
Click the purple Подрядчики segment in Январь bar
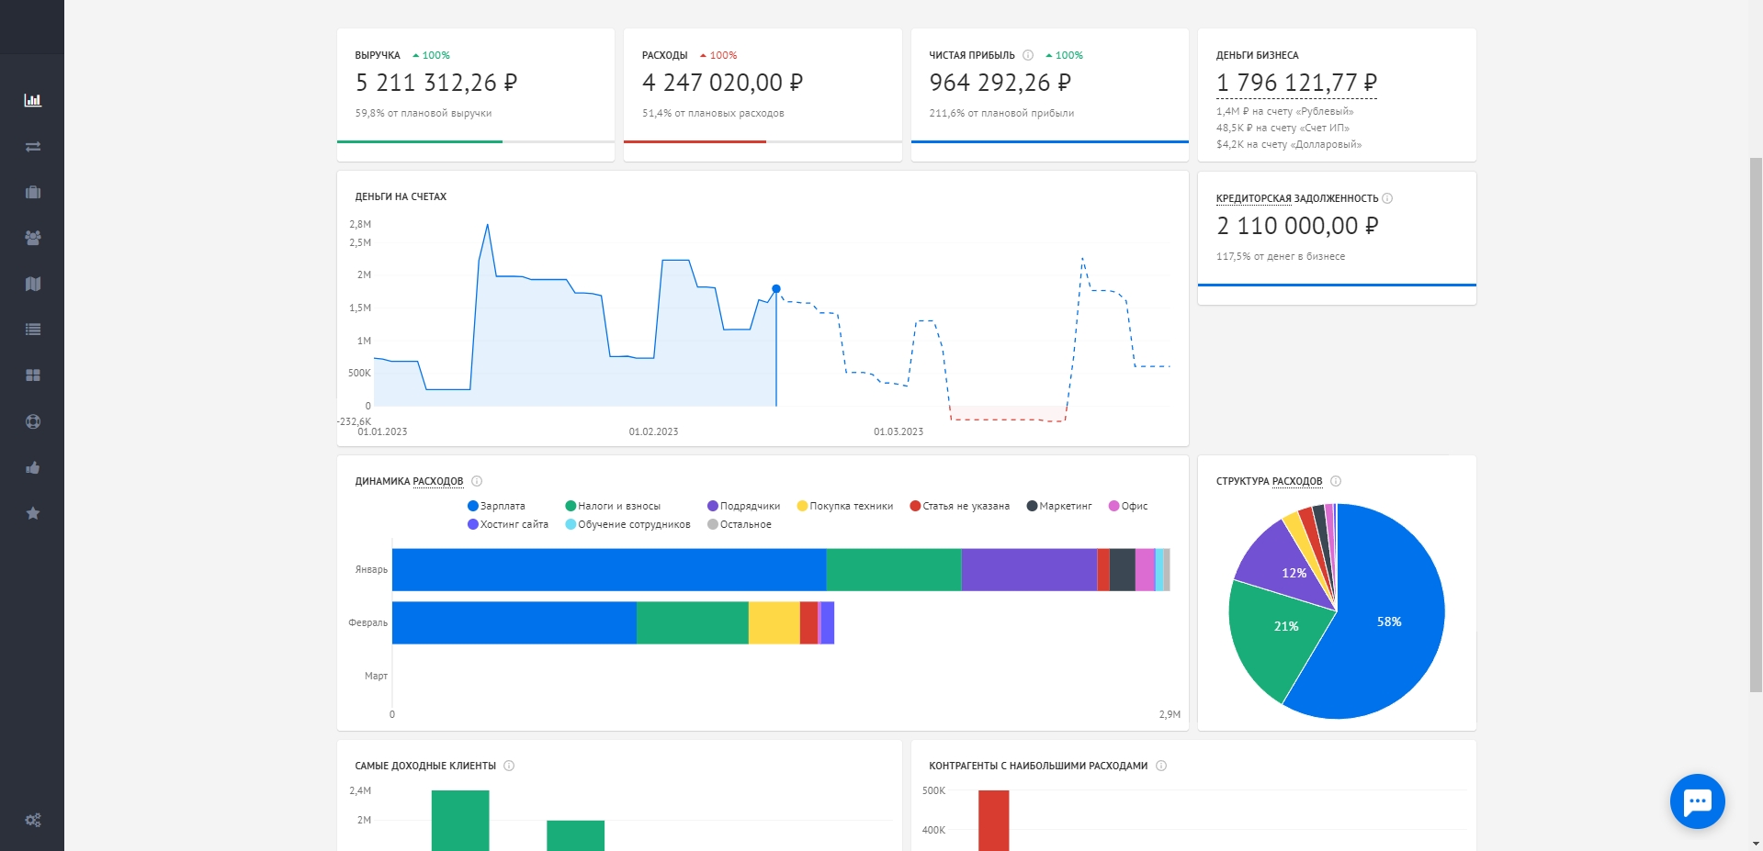tap(1029, 569)
